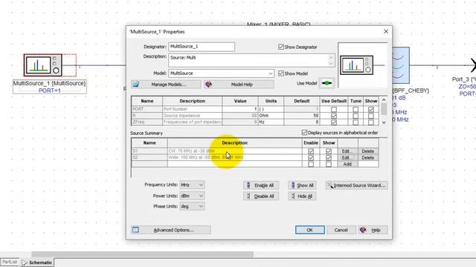Click Hide All button
The height and width of the screenshot is (267, 476).
coord(303,196)
